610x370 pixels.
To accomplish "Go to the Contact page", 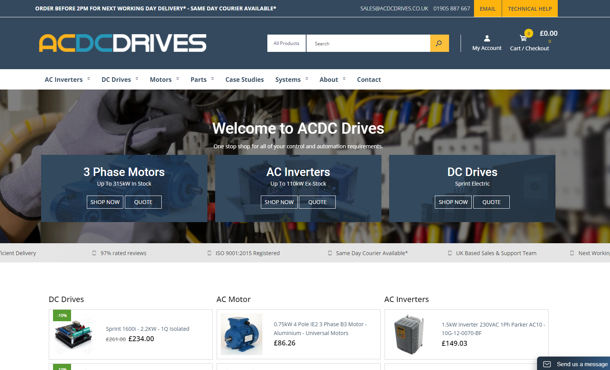I will click(x=369, y=80).
